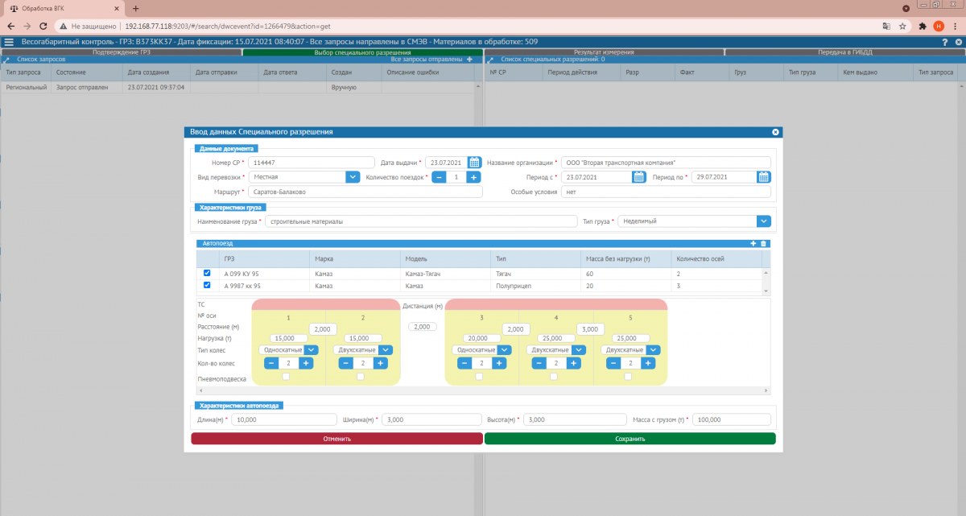Open calendar for Дата выдачи field

coord(475,162)
